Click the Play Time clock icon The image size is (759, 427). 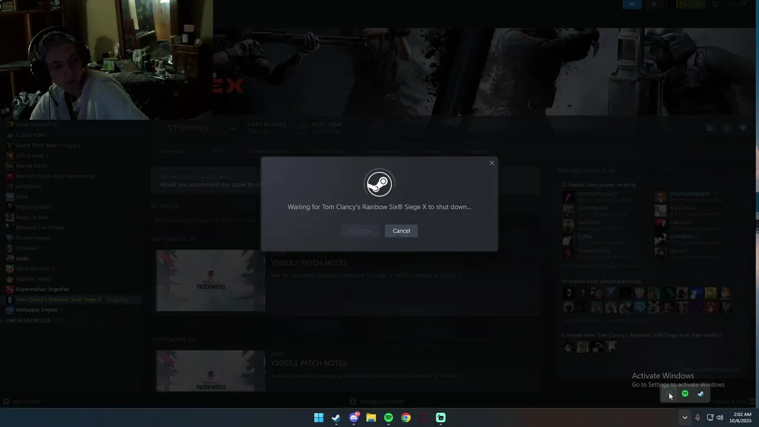[302, 128]
